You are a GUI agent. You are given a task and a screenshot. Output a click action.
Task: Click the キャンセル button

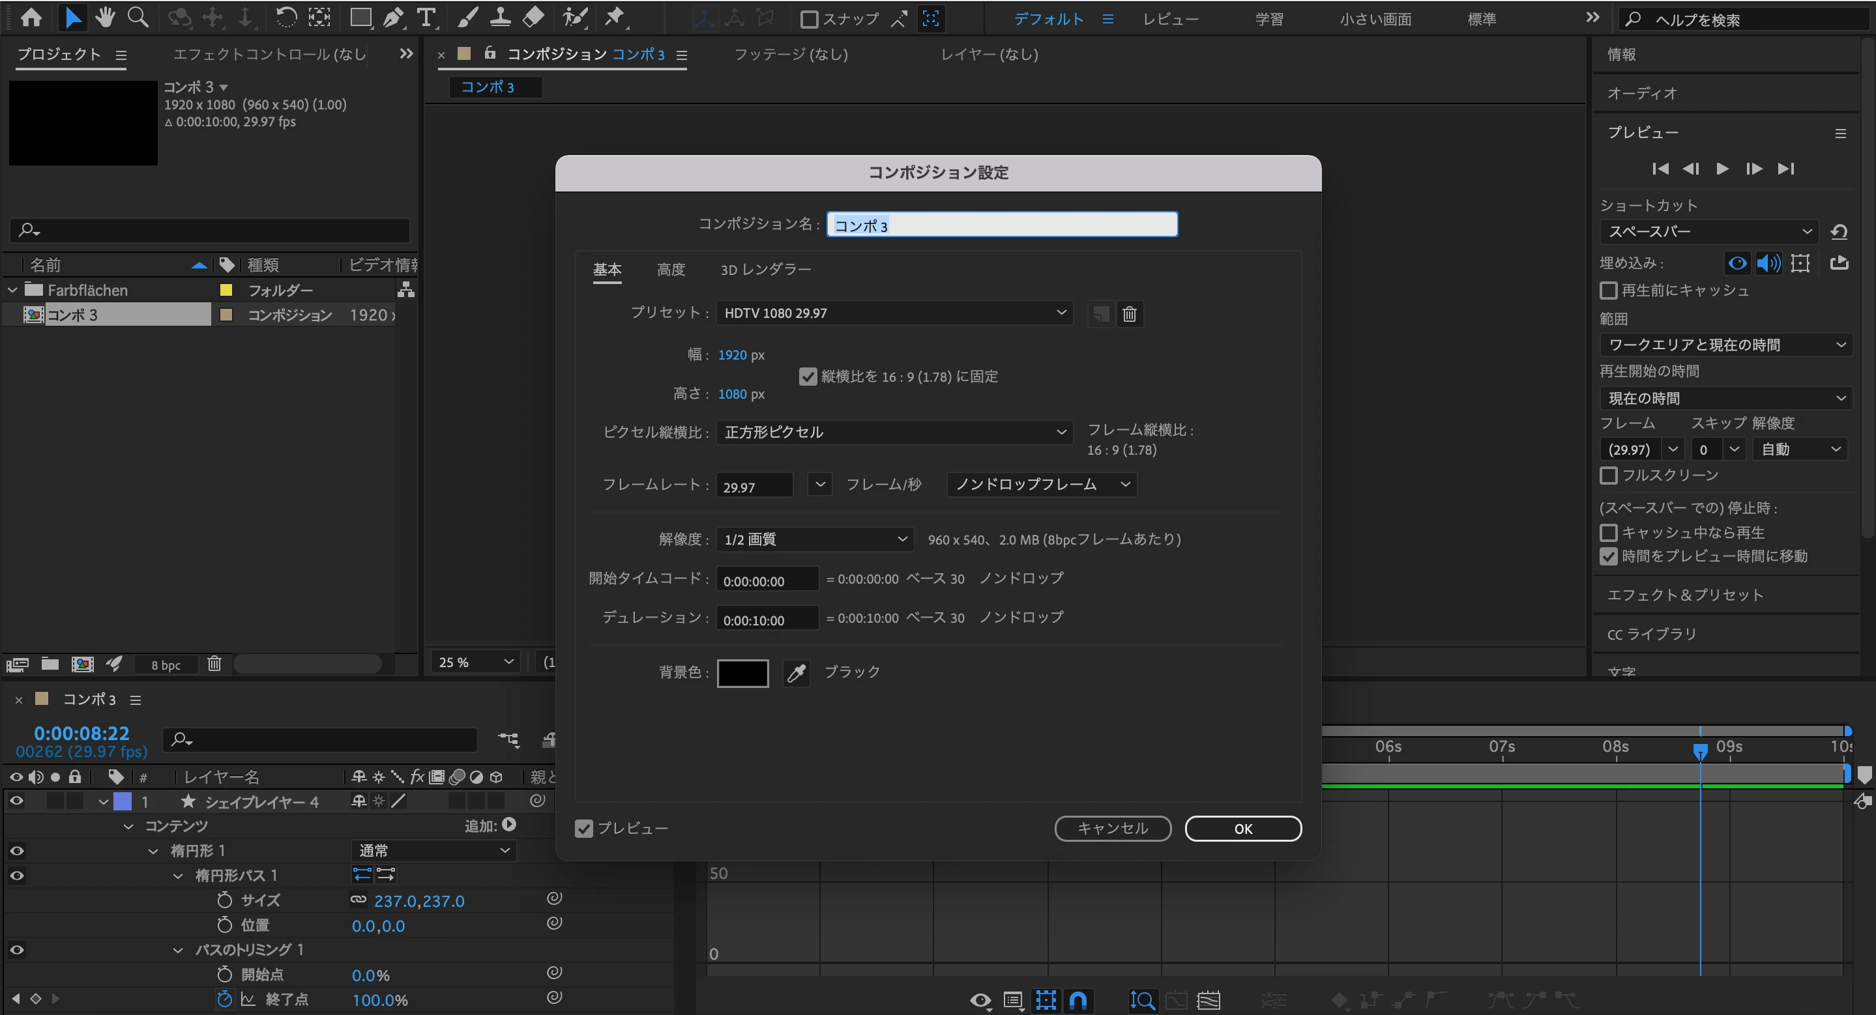coord(1113,829)
